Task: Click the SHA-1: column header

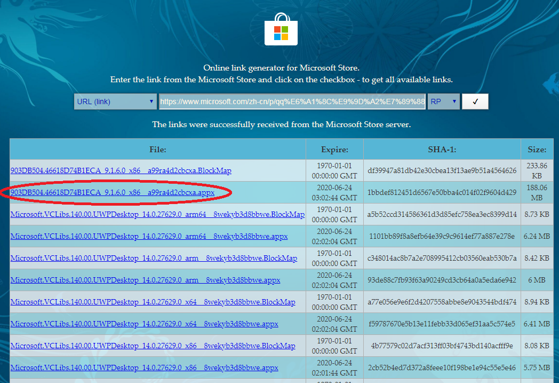Action: (x=442, y=149)
